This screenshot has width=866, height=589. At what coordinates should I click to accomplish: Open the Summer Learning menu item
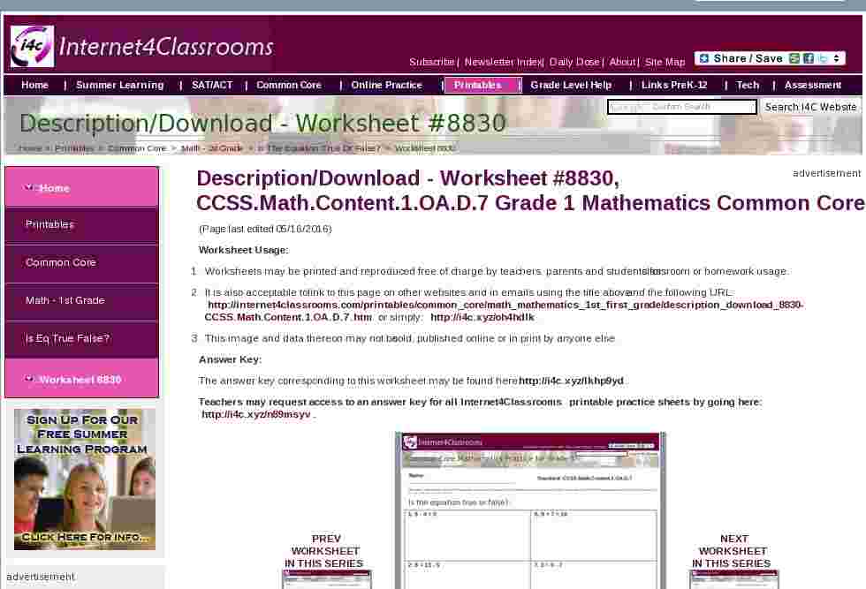[x=120, y=85]
